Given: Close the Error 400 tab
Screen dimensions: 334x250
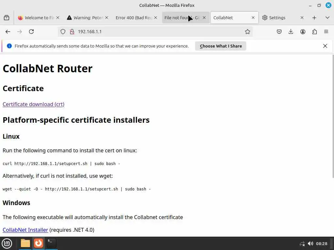Looking at the screenshot, I should (156, 18).
